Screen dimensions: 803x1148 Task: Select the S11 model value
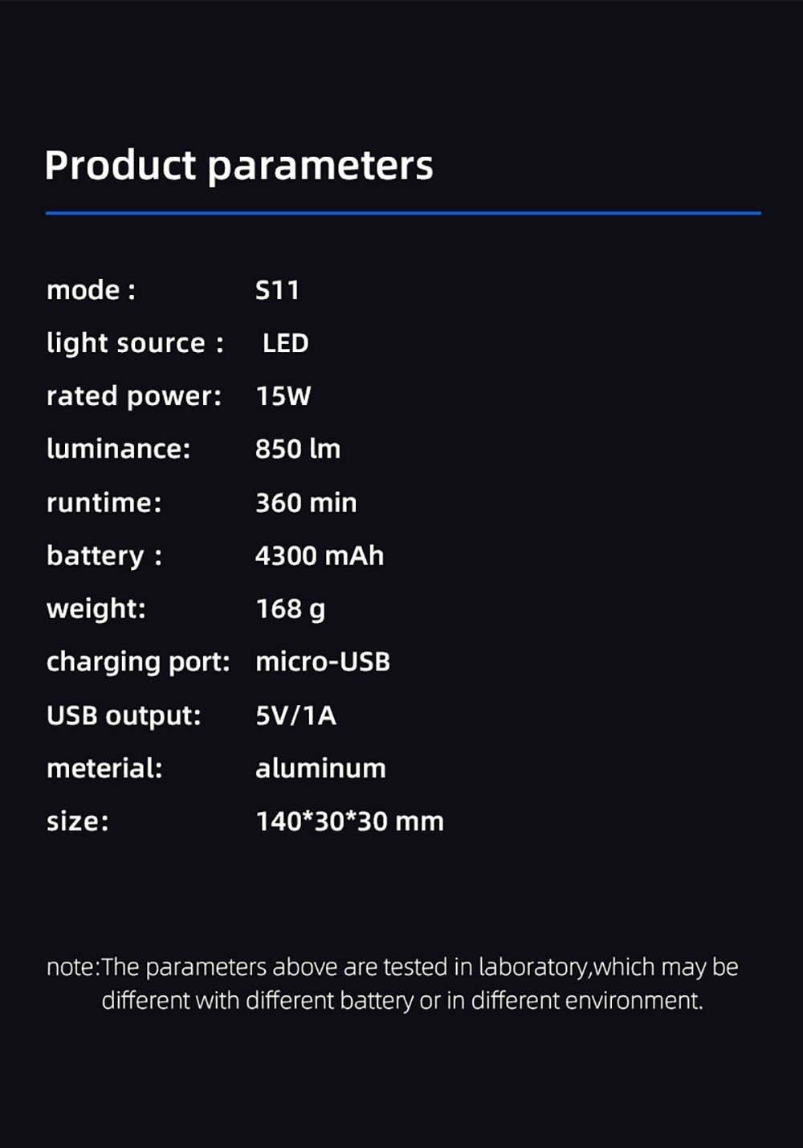(277, 290)
